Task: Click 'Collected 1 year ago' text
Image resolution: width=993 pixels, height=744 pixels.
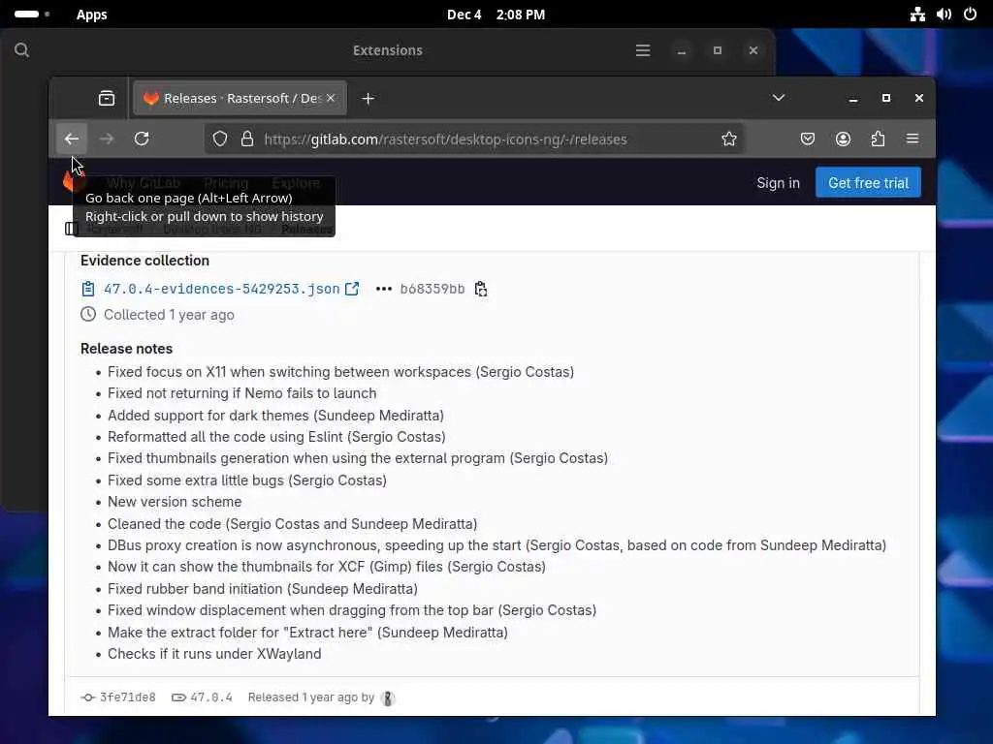Action: (169, 315)
